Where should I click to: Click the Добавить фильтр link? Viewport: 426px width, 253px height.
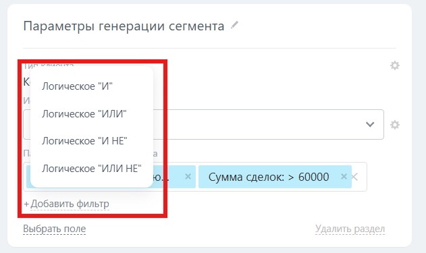click(x=70, y=204)
